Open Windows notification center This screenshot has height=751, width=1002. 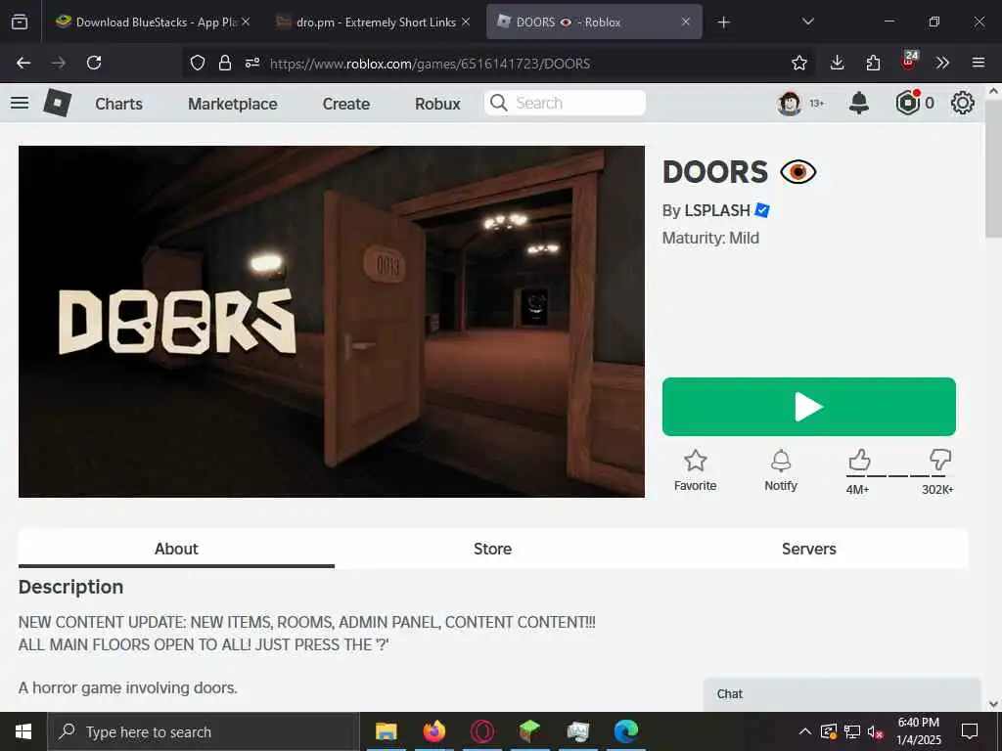970,731
